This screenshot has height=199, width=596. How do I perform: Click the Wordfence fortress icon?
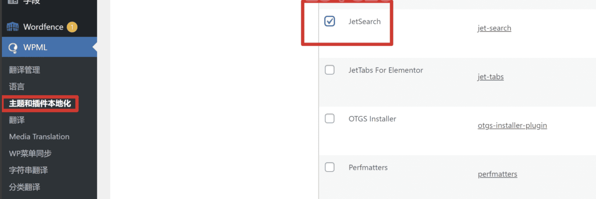coord(13,27)
